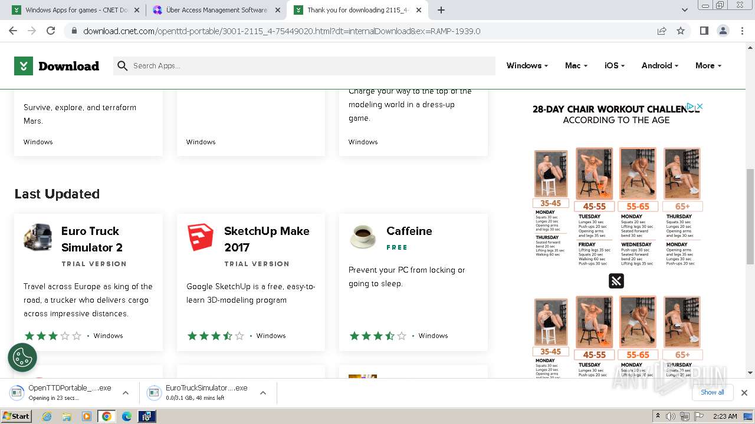Open the Euro Truck Simulator 2 title link
Screen dimensions: 755x424
(x=92, y=239)
